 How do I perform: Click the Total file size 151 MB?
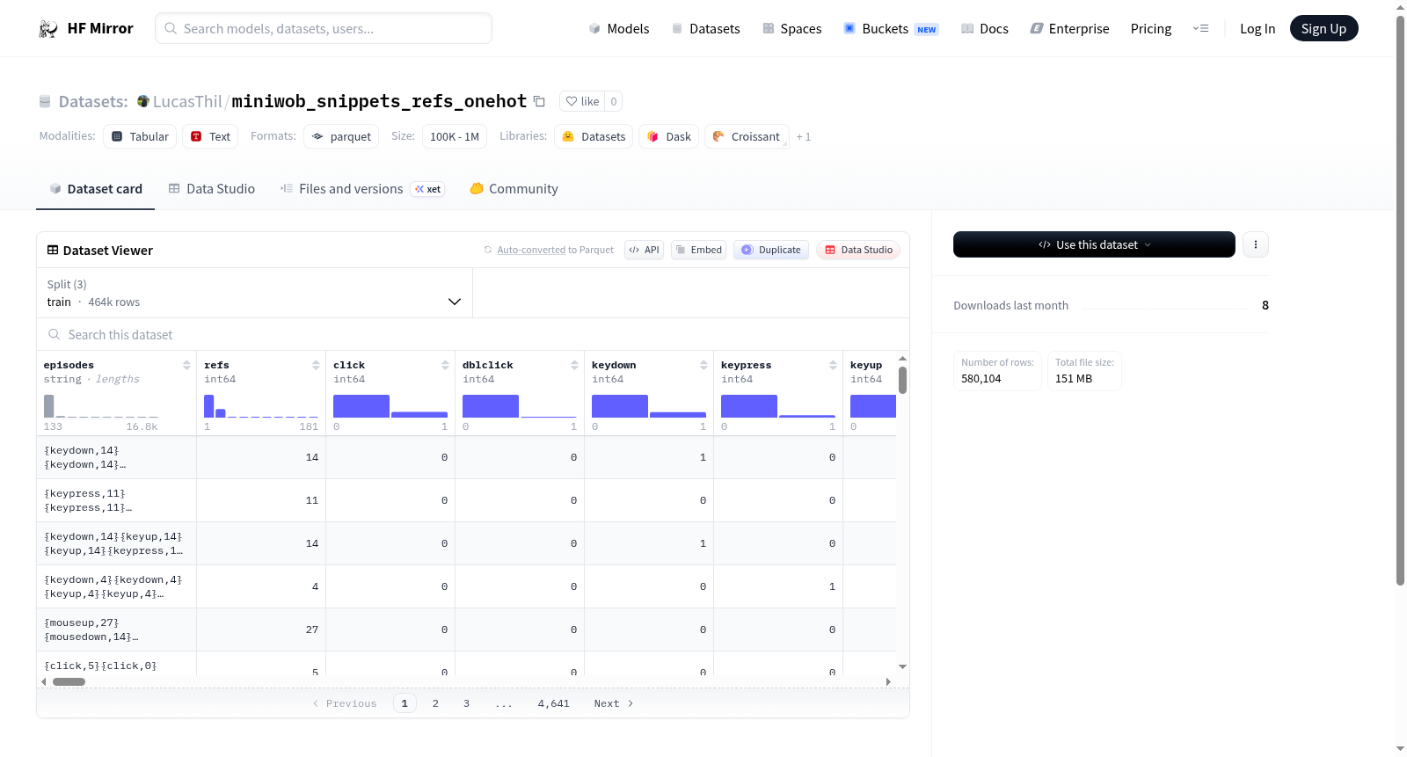(1074, 379)
